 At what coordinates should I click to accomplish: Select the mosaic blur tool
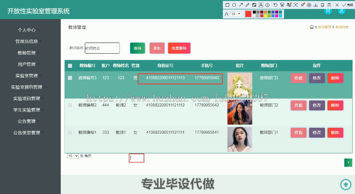254,5
